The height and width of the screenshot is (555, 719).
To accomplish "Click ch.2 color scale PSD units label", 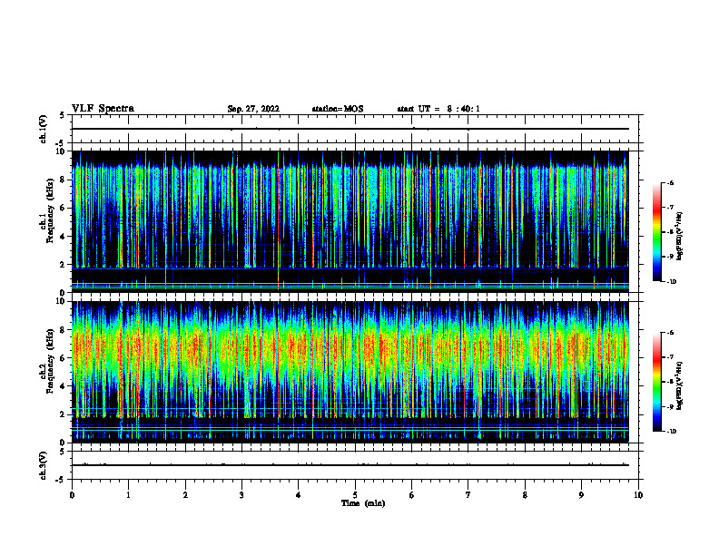I will coord(680,385).
